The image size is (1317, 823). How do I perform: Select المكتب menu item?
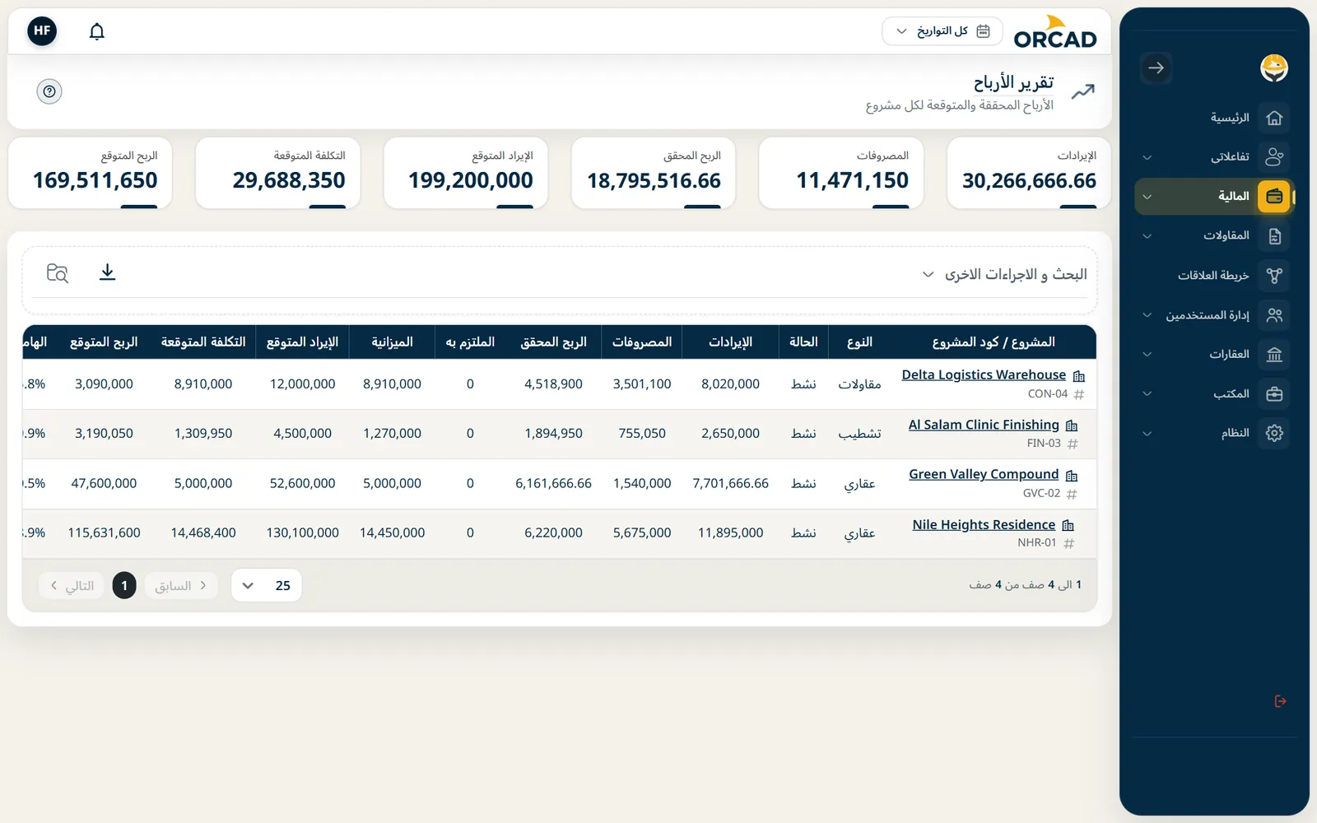coord(1231,394)
